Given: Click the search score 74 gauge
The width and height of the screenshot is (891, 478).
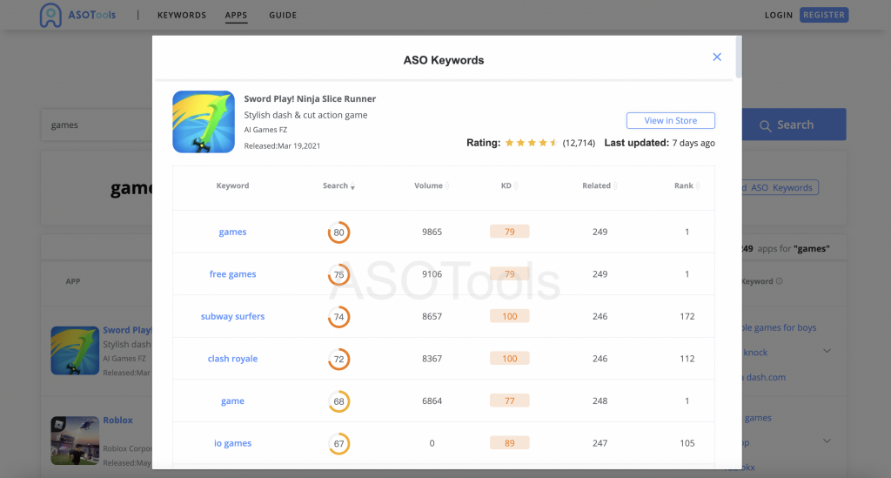Looking at the screenshot, I should (x=338, y=317).
